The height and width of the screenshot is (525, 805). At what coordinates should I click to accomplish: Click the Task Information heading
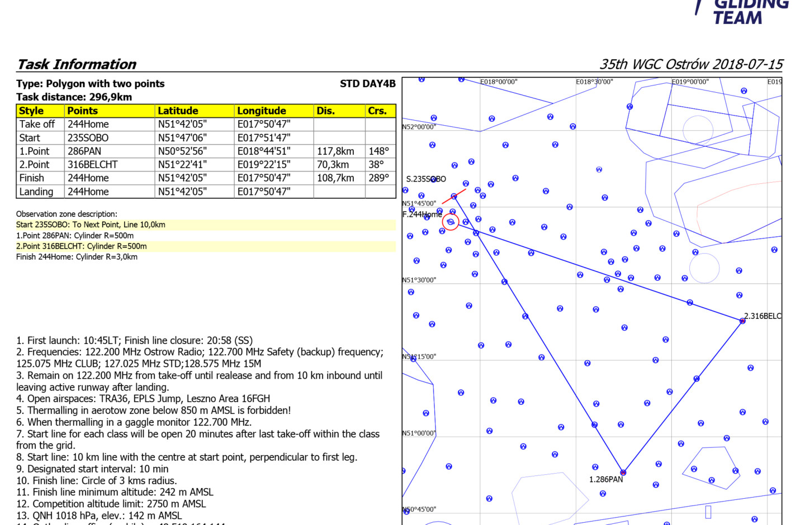click(x=77, y=65)
